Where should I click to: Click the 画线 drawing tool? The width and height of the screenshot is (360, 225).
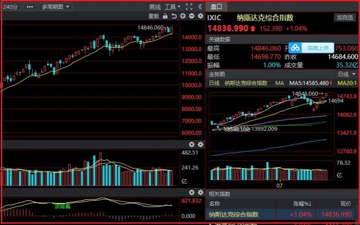point(155,7)
